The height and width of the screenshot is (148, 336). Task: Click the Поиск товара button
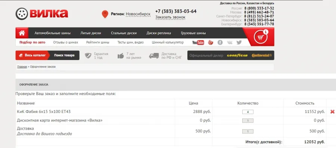point(64,55)
